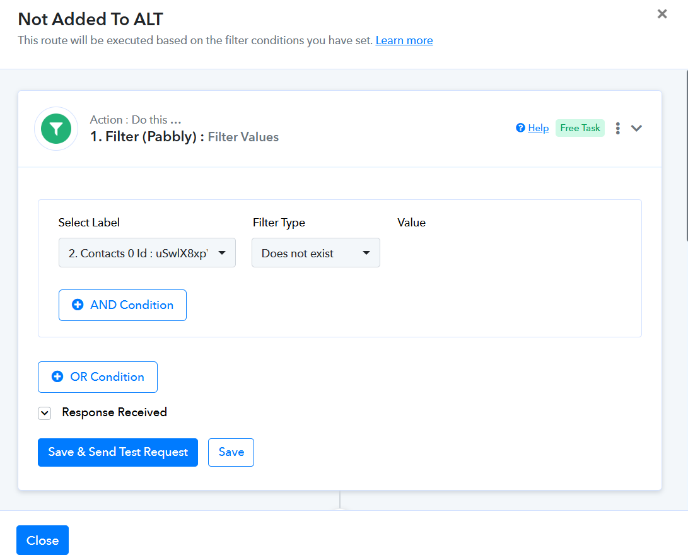Click the plus icon on OR Condition
Image resolution: width=688 pixels, height=560 pixels.
[x=57, y=376]
